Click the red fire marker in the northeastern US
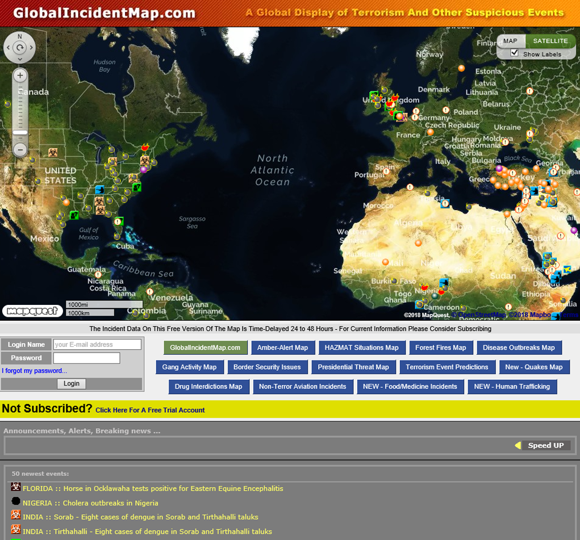This screenshot has width=580, height=540. pyautogui.click(x=145, y=147)
